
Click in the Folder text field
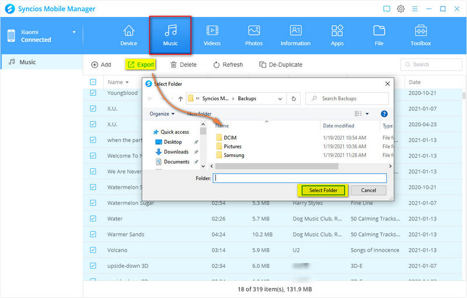click(x=299, y=178)
